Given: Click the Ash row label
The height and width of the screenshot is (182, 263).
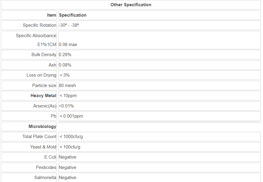Looking at the screenshot, I should 52,65.
